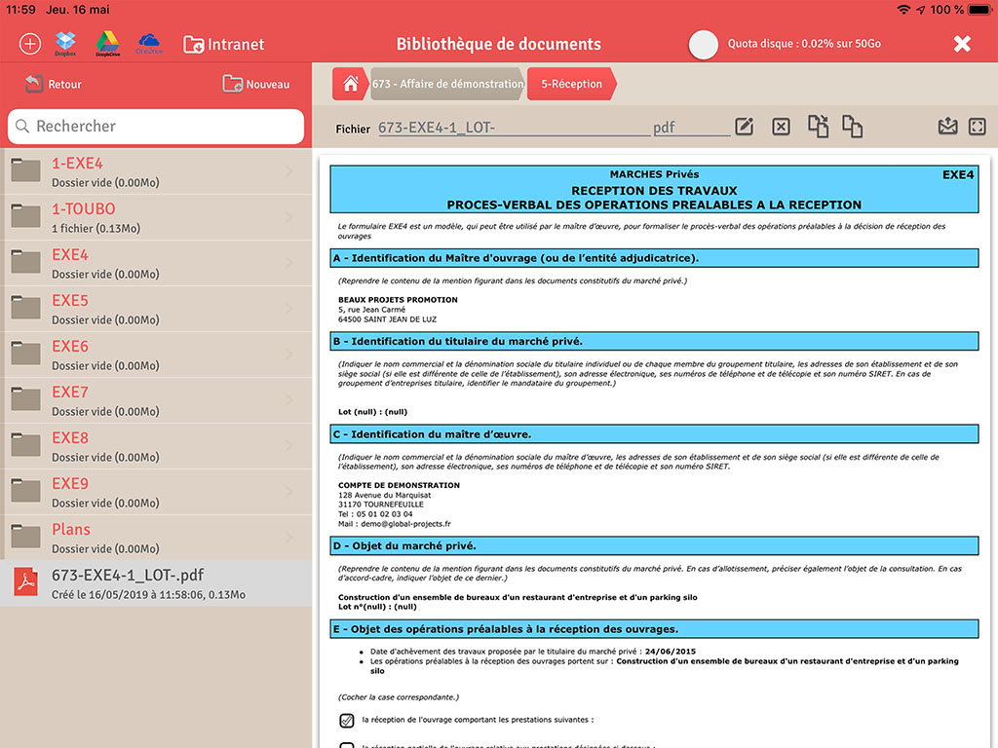Open the Google Drive storage icon
The image size is (998, 748).
pos(107,43)
